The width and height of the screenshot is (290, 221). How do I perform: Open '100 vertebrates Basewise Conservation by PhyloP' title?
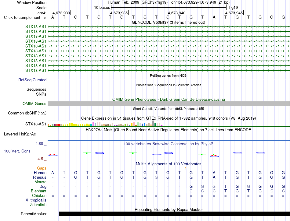[x=169, y=144]
